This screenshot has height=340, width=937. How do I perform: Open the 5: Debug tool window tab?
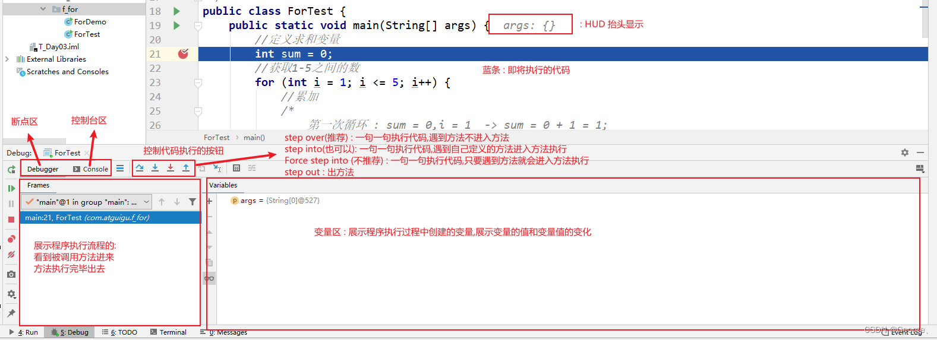[70, 332]
